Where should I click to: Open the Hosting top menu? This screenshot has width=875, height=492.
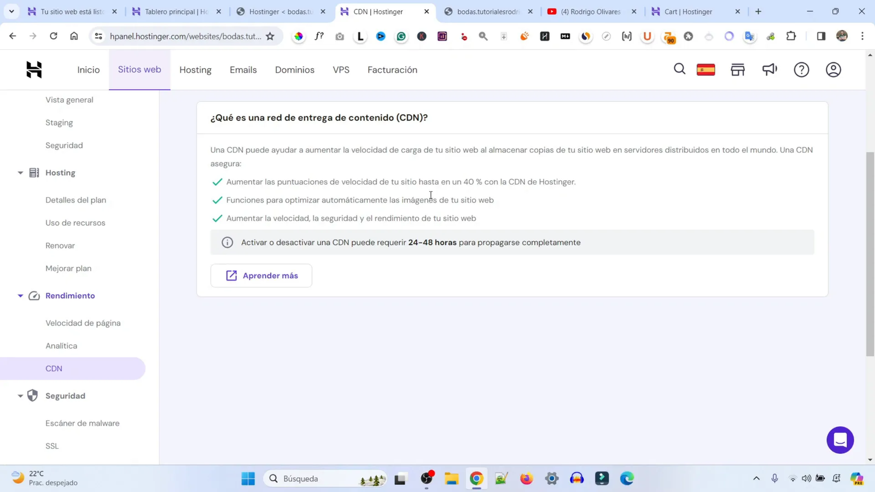tap(195, 70)
